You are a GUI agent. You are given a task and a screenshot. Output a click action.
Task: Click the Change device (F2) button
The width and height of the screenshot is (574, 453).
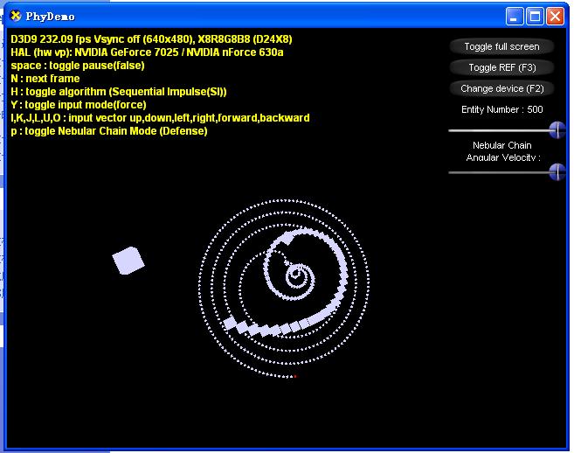tap(501, 88)
